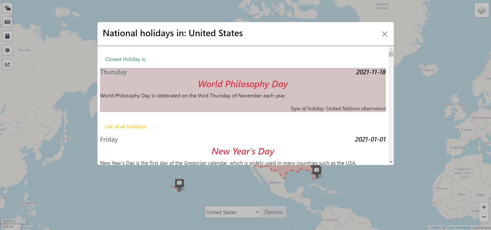Click the Options button
Viewport: 491px width, 230px height.
(x=273, y=212)
